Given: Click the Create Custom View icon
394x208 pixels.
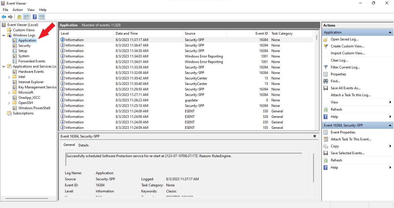Looking at the screenshot, I should tap(326, 46).
